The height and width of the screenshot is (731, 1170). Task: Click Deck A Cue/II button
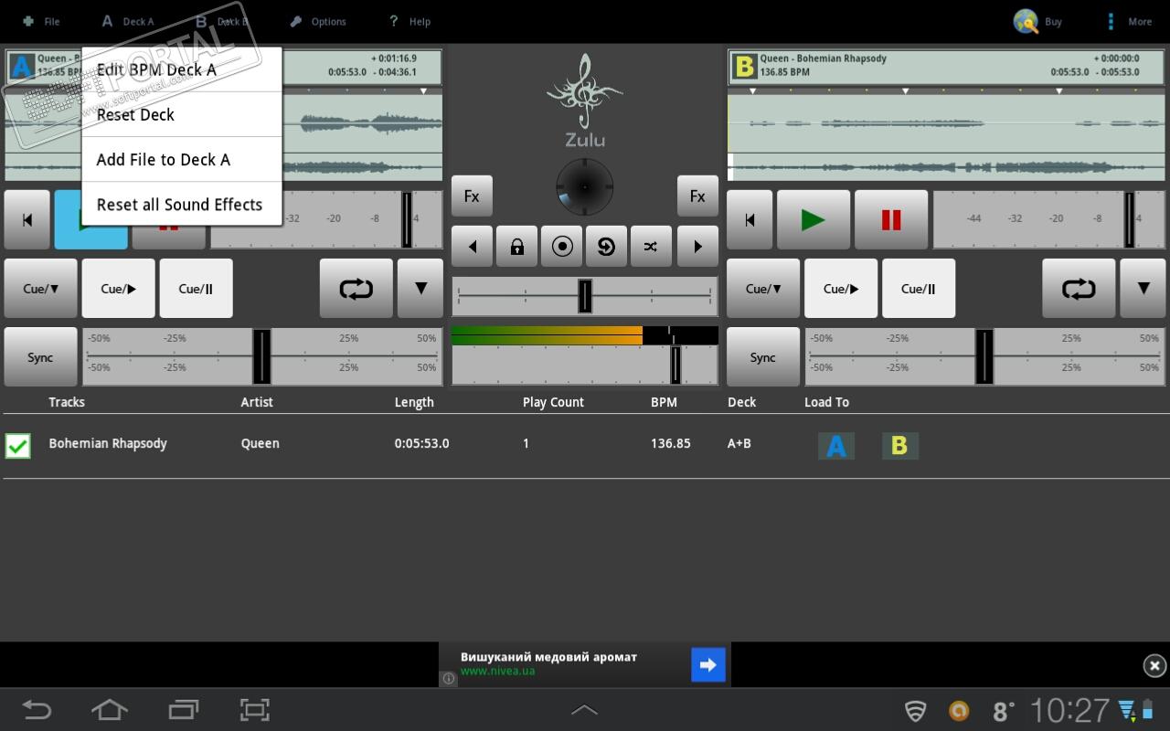point(197,289)
